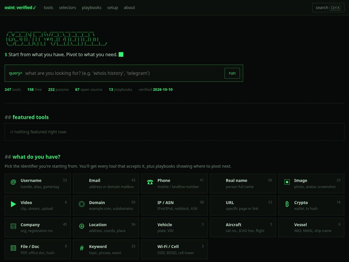Select the Vehicle identifier card
This screenshot has height=262, width=349.
point(174,227)
